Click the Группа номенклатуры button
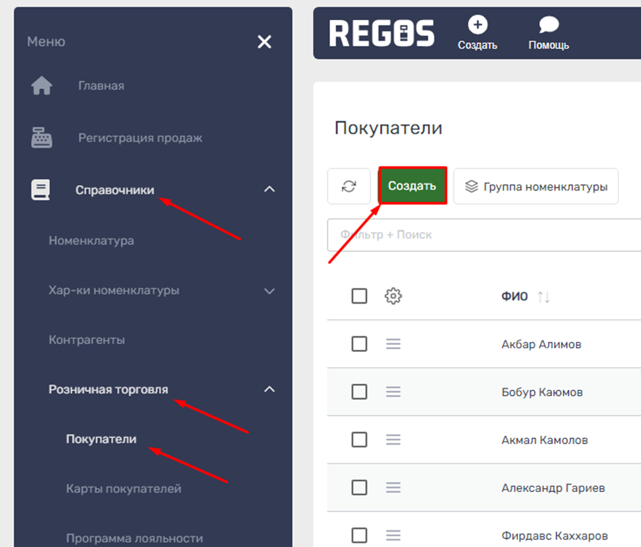 pos(536,186)
